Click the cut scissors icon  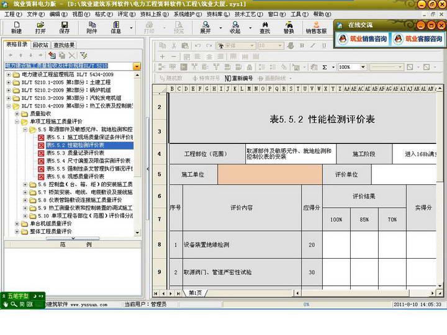click(x=174, y=45)
